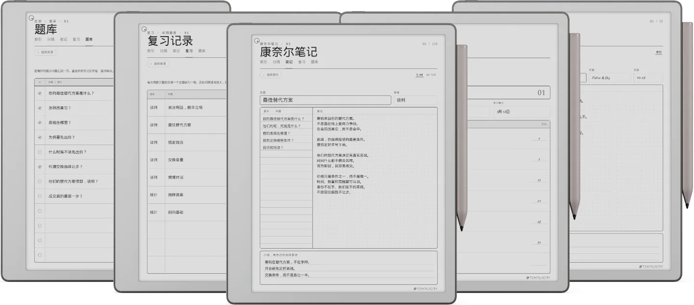Image resolution: width=694 pixels, height=305 pixels.
Task: Select the 笔记 tab on the 康奈尔笔记 tablet
Action: point(289,62)
